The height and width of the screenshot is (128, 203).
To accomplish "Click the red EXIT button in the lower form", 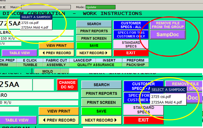I will click(143, 120).
